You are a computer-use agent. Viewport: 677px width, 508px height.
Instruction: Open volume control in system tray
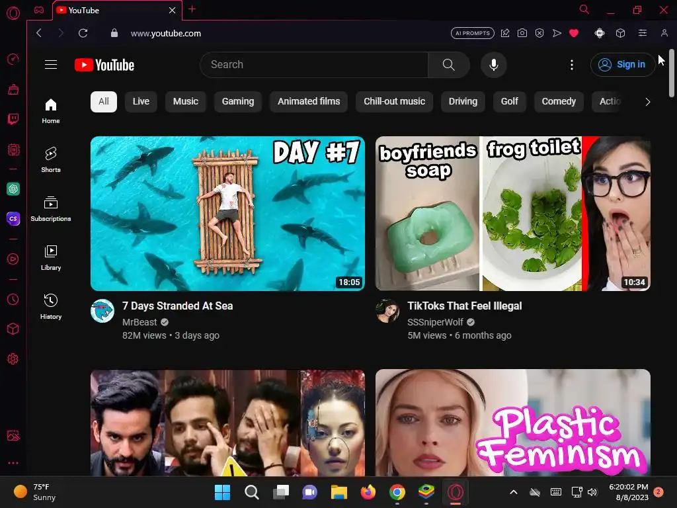pos(592,492)
